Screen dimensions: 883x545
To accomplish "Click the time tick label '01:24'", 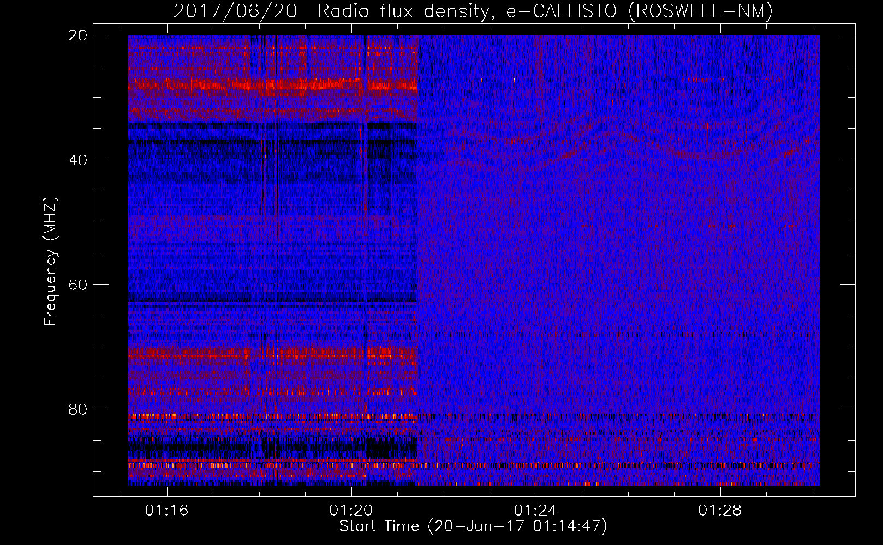I will click(x=536, y=510).
